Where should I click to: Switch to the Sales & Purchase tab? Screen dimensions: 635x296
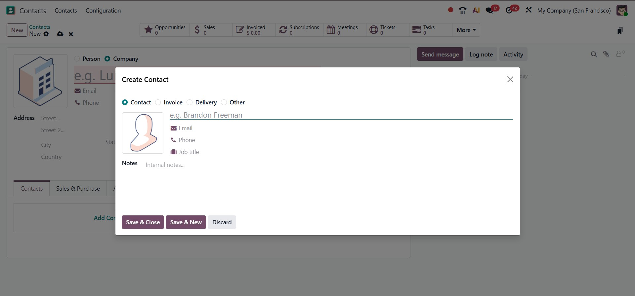coord(78,188)
